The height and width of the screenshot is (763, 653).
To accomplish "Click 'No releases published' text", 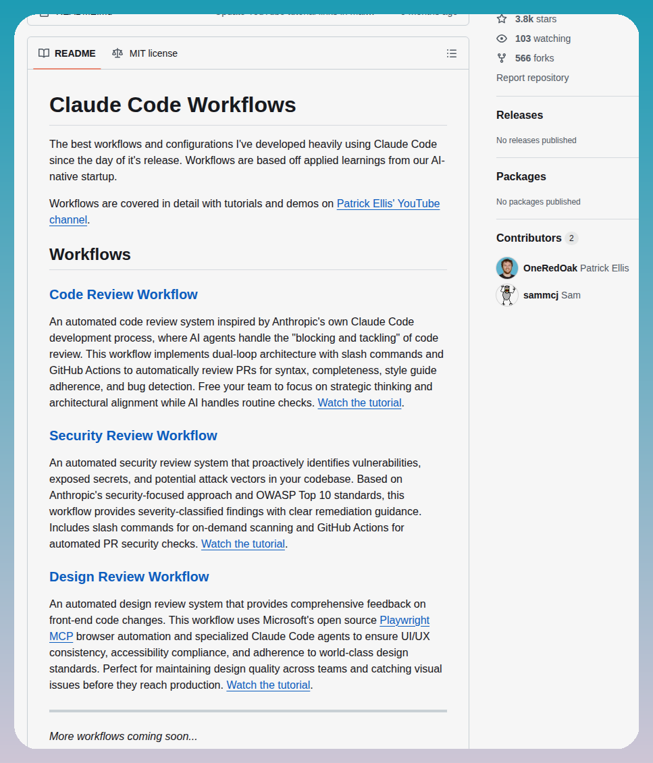I will coord(536,140).
